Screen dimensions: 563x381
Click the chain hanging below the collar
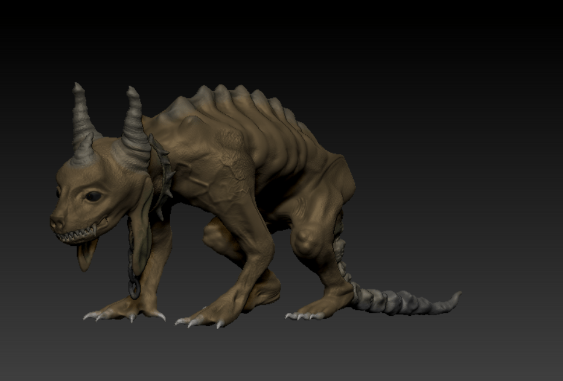(x=131, y=256)
